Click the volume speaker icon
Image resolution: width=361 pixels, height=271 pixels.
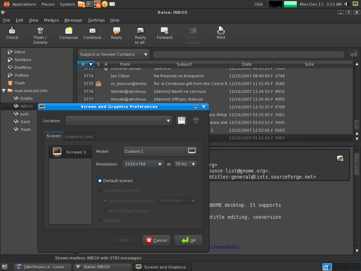(x=346, y=4)
